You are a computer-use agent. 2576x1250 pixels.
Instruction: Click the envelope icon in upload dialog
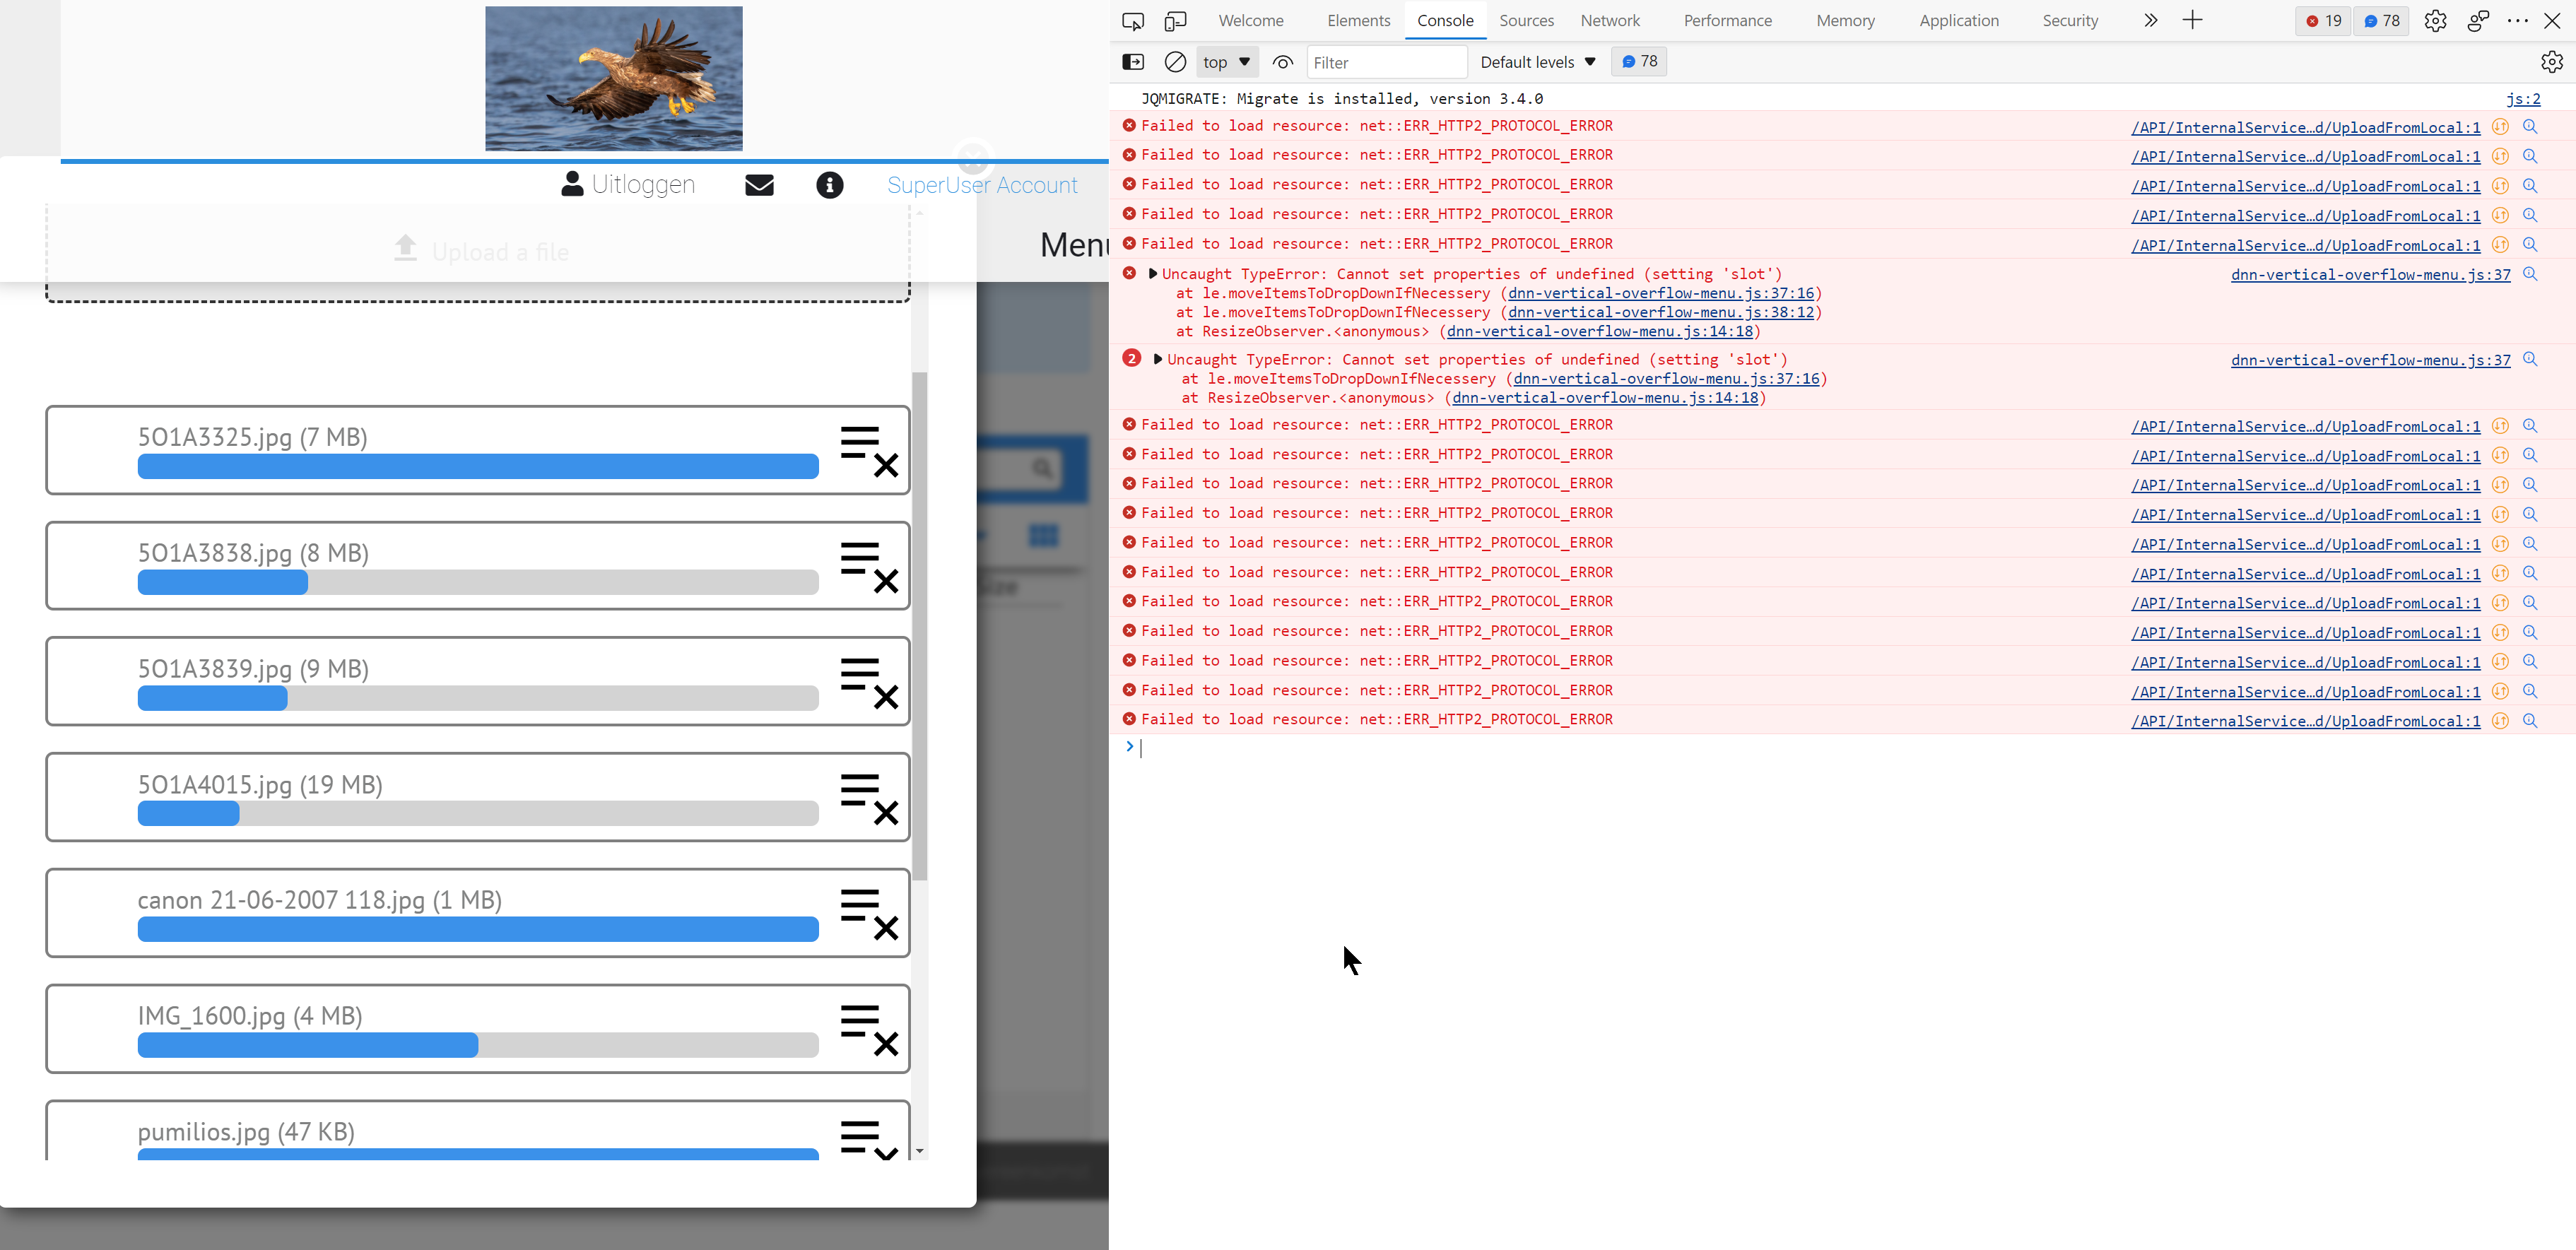click(759, 185)
